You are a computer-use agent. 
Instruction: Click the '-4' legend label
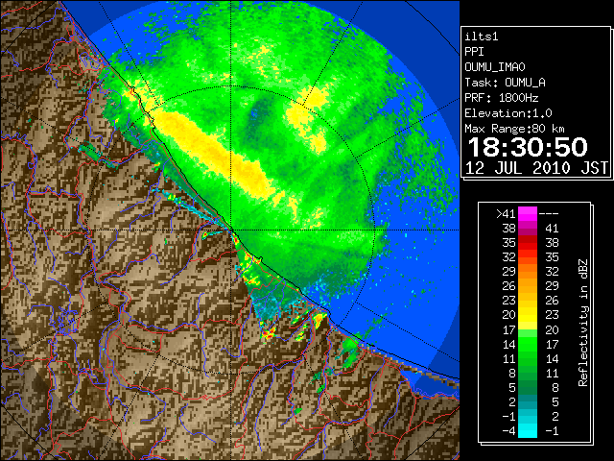tap(509, 431)
